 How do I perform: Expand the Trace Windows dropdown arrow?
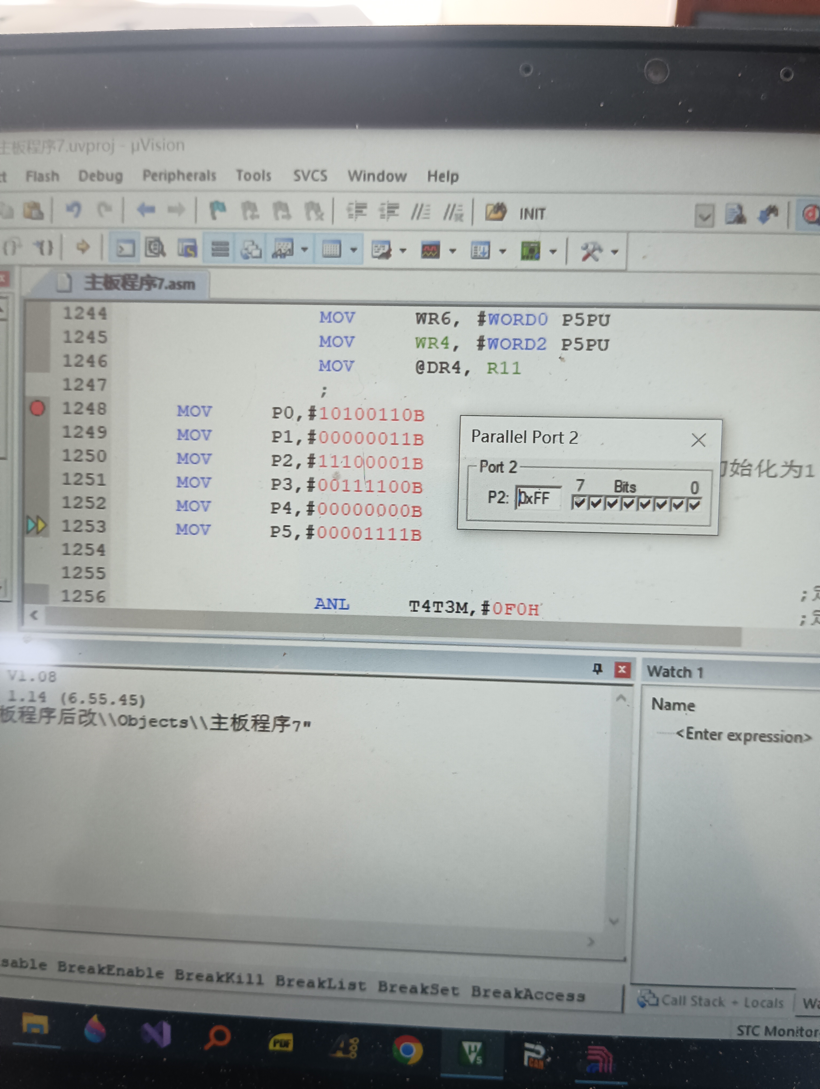(503, 252)
